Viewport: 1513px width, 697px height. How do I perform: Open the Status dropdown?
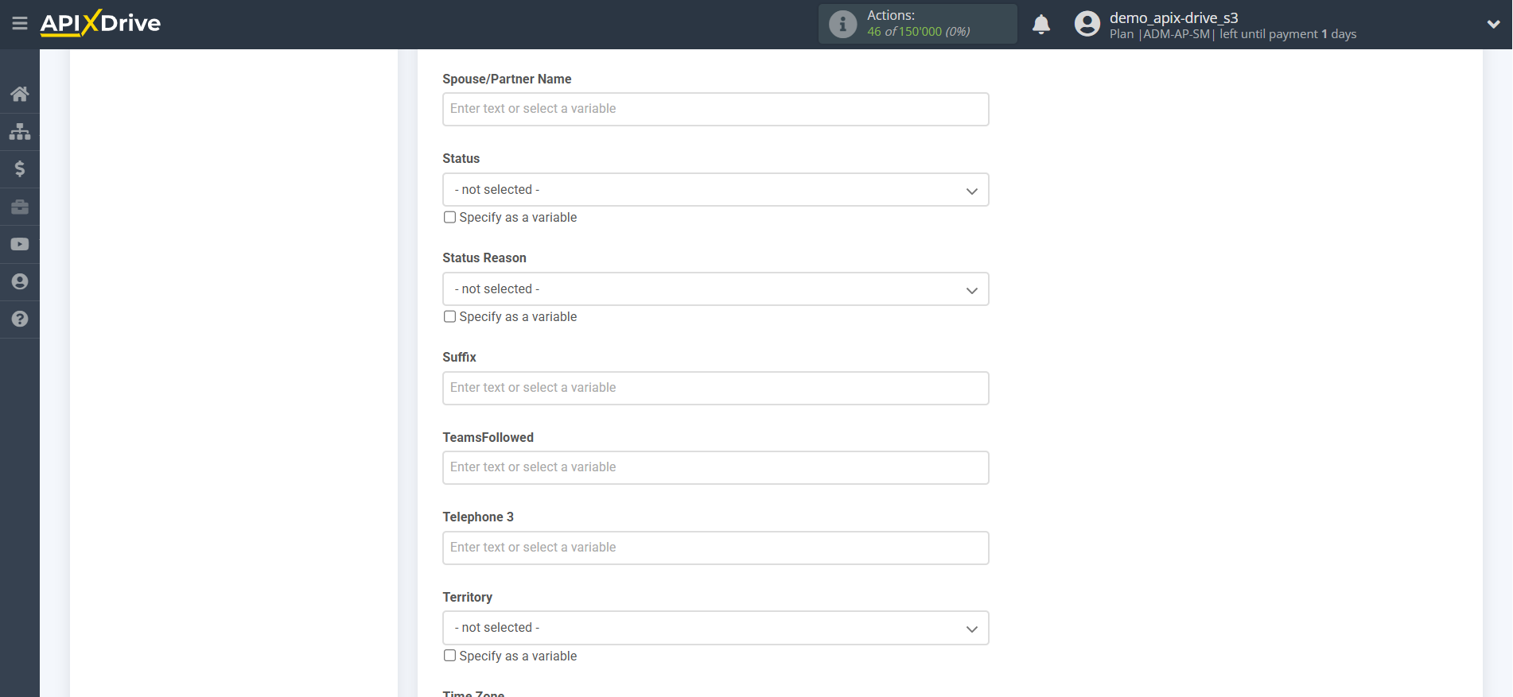tap(715, 190)
